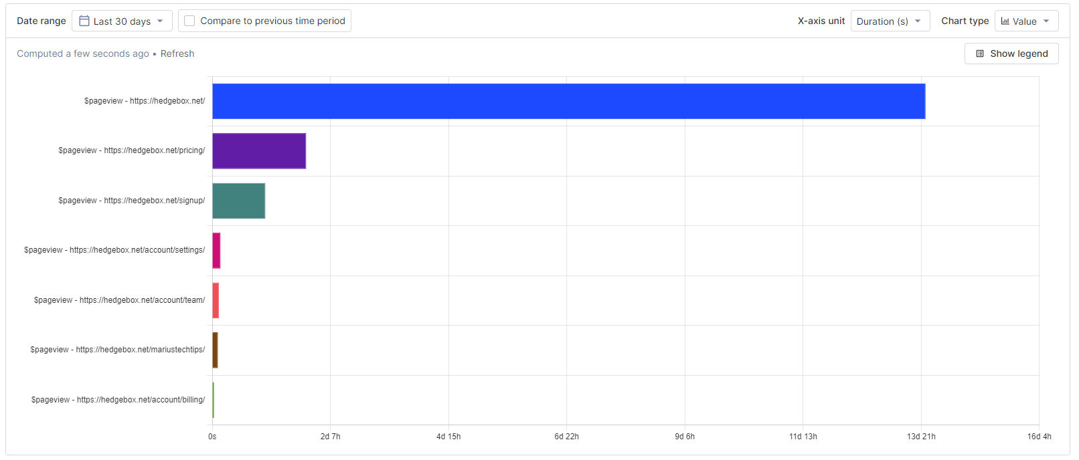Click the calendar icon in the date range selector
This screenshot has height=460, width=1079.
[84, 21]
